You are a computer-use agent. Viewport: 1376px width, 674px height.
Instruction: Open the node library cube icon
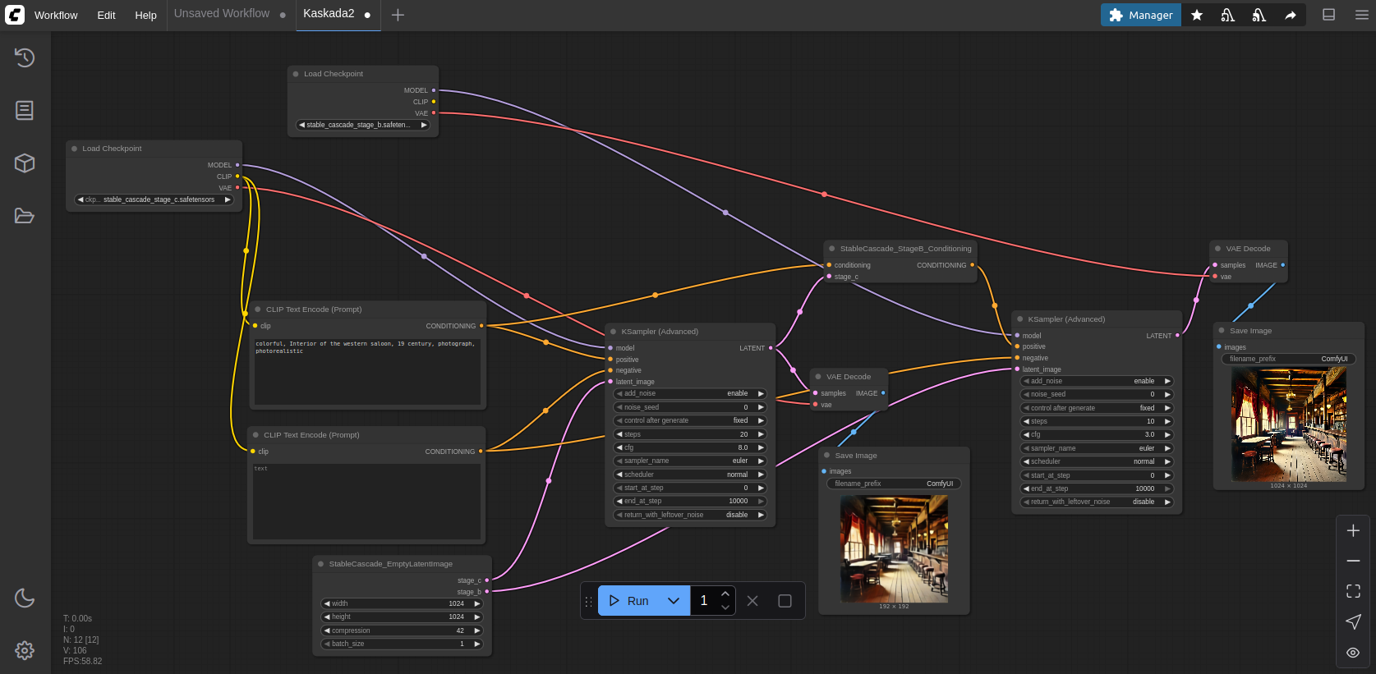click(x=25, y=163)
